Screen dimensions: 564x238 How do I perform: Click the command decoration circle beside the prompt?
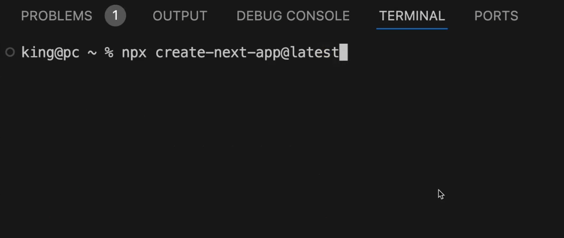click(x=10, y=52)
